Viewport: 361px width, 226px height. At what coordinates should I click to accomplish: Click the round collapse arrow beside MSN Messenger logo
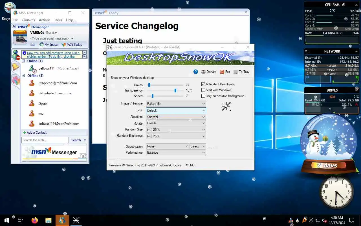pyautogui.click(x=14, y=26)
